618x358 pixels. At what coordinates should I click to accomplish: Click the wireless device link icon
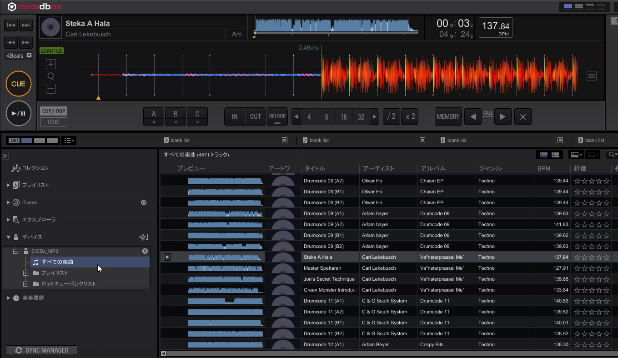(143, 237)
